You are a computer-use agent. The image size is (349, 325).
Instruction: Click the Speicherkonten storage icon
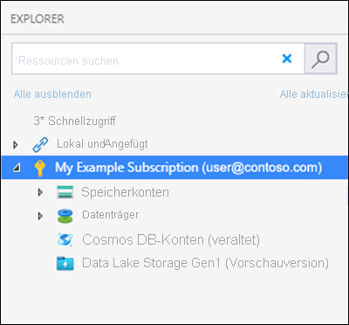(65, 192)
